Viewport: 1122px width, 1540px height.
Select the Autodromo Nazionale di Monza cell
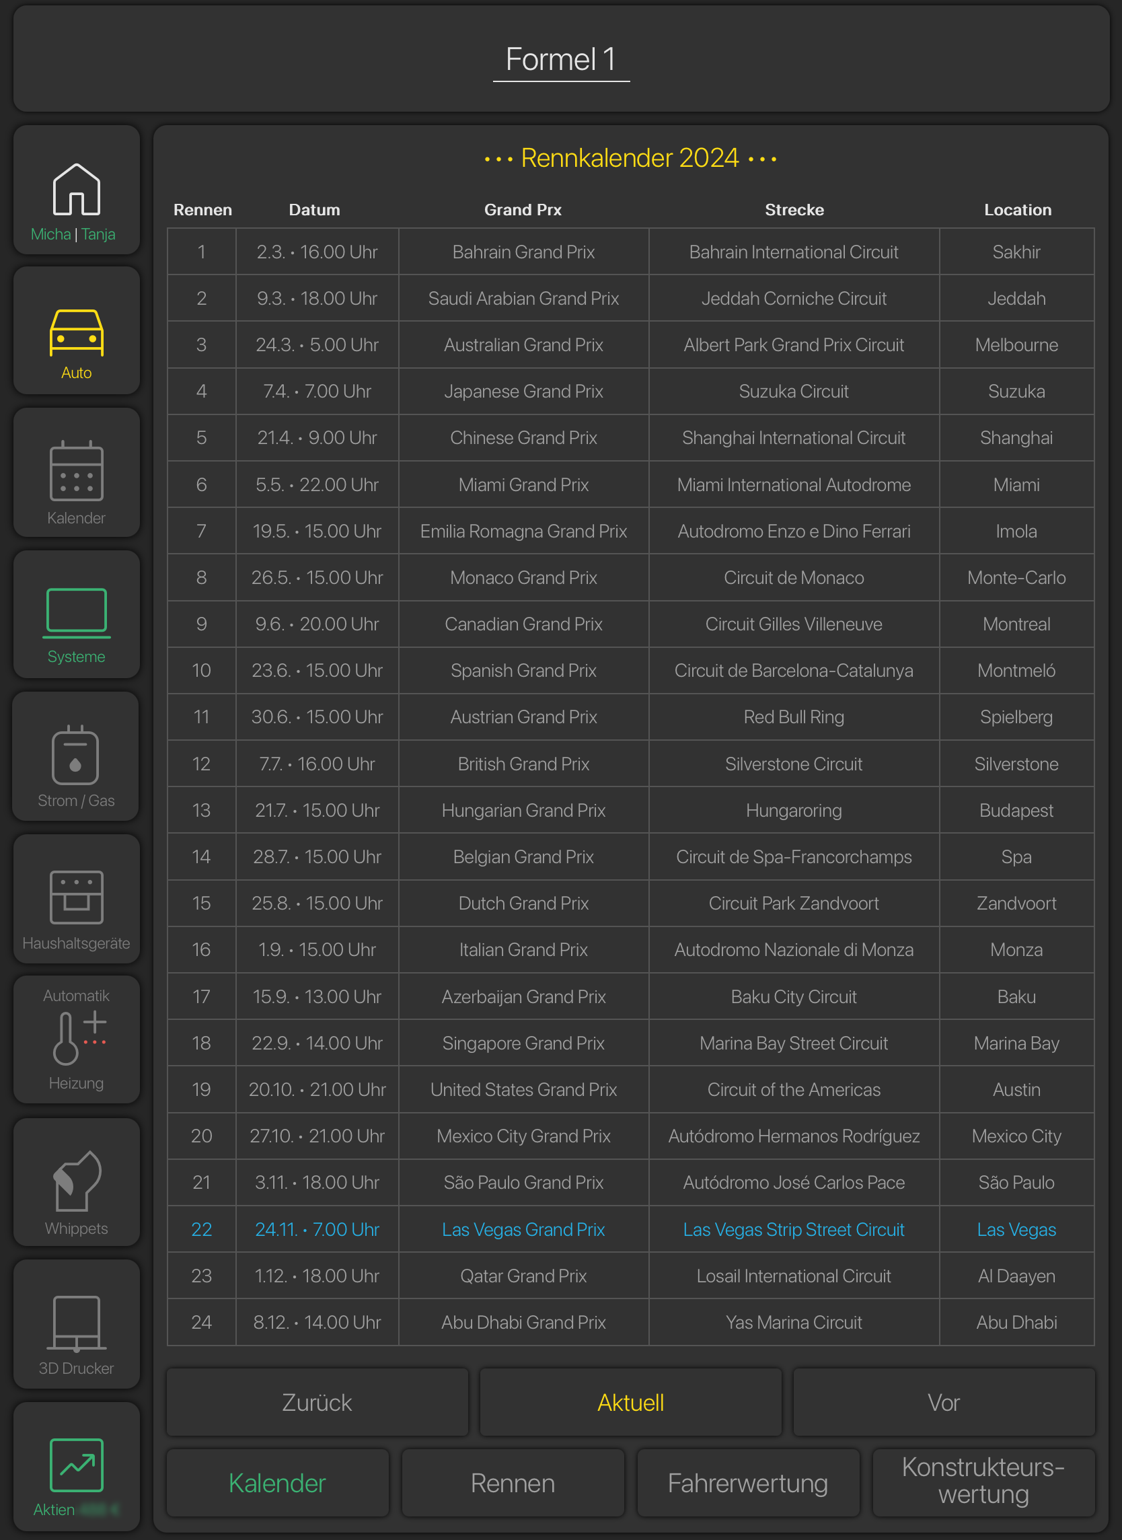[x=794, y=950]
